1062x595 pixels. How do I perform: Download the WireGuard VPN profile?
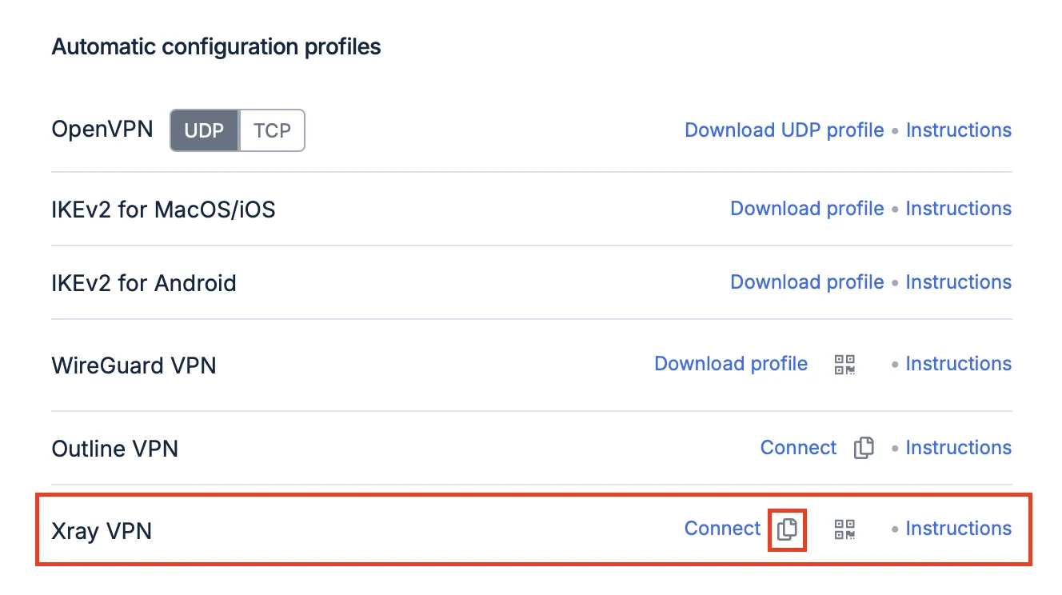[x=731, y=364]
